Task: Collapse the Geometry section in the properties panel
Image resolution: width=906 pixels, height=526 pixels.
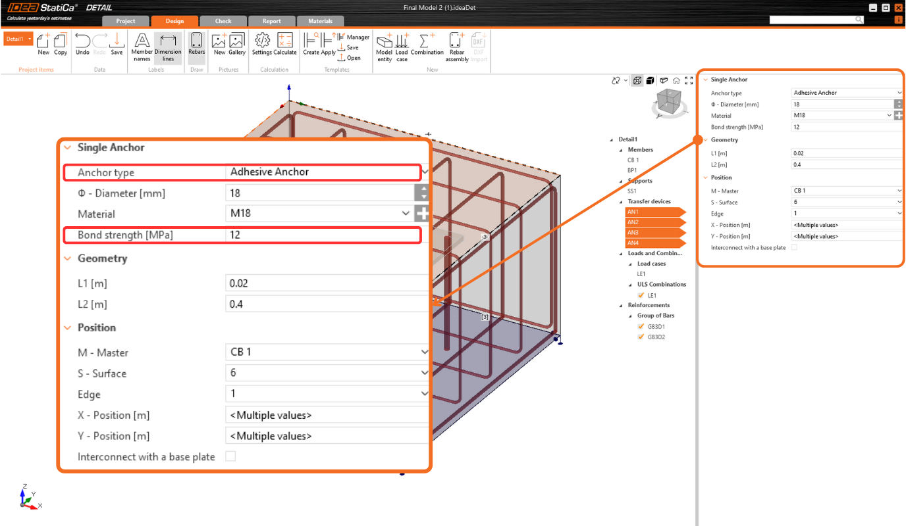Action: coord(67,258)
